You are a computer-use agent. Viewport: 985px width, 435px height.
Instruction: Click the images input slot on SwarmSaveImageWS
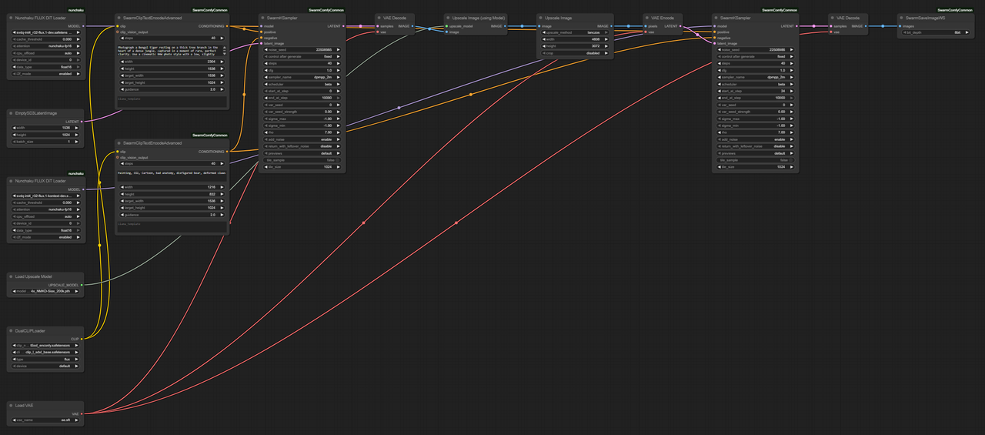899,26
